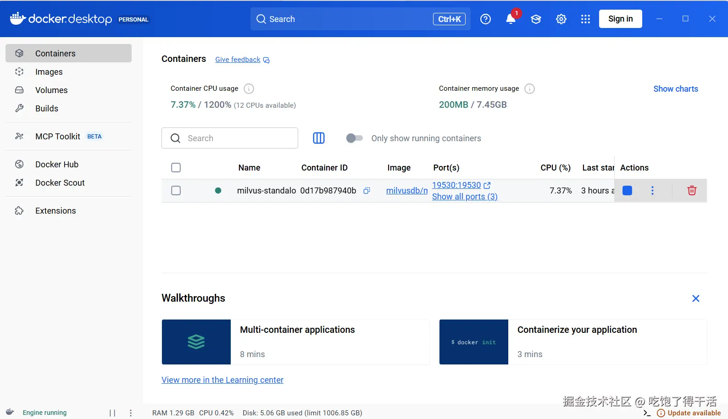Minimize the Docker Desktop window

[659, 19]
